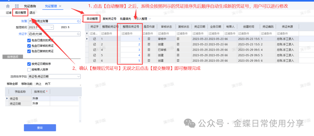314x136 pixels.
Task: Open the app grid menu icon
Action: 17,6
